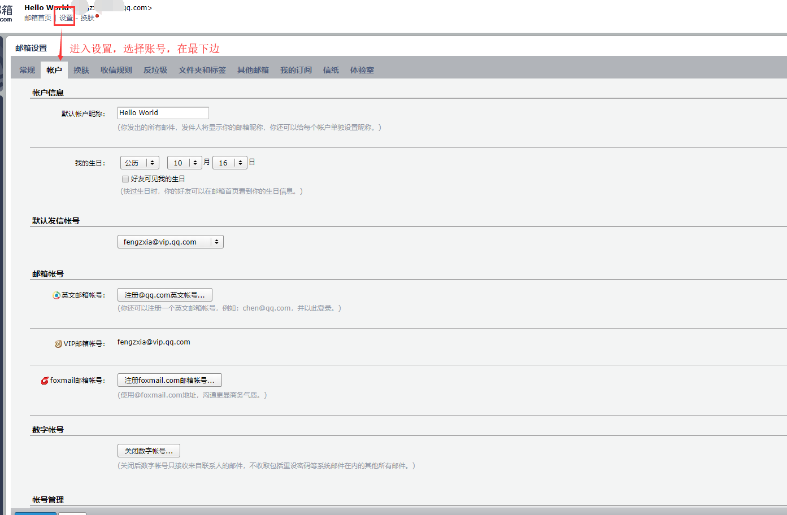Click the foxmail logo icon
The height and width of the screenshot is (515, 787).
coord(45,381)
